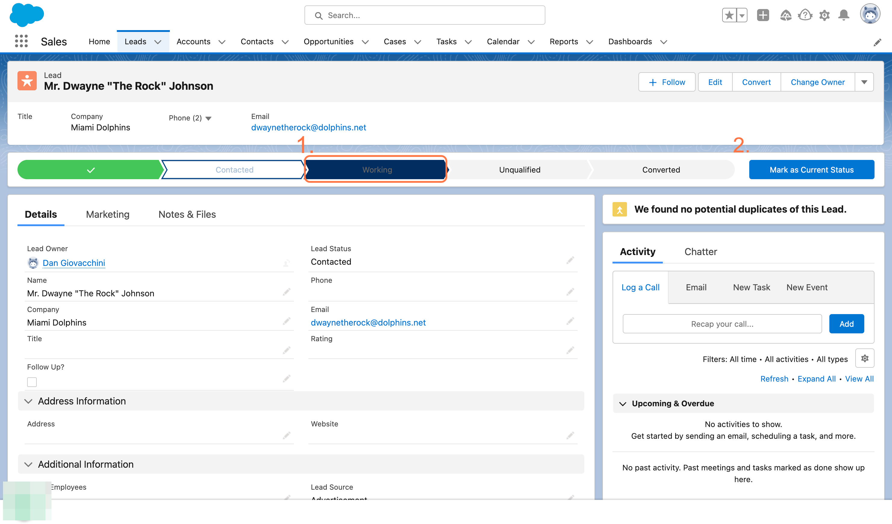This screenshot has height=524, width=892.
Task: Click the Convert button
Action: coord(756,82)
